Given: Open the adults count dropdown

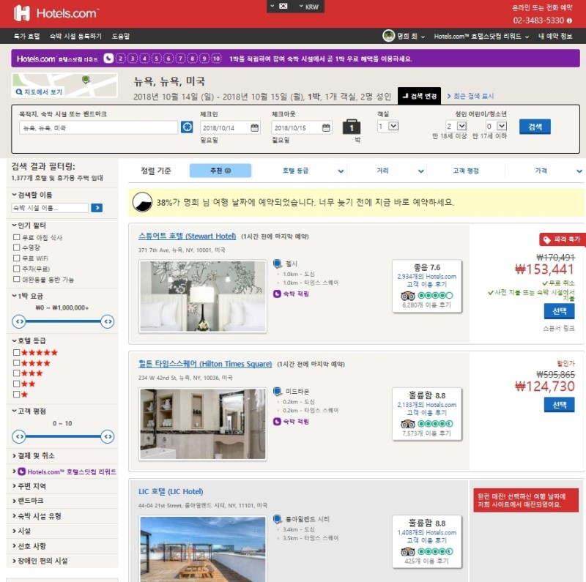Looking at the screenshot, I should [x=456, y=126].
